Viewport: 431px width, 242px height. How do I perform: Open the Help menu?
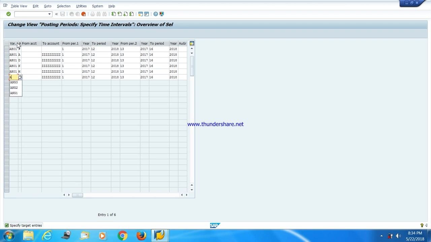111,6
